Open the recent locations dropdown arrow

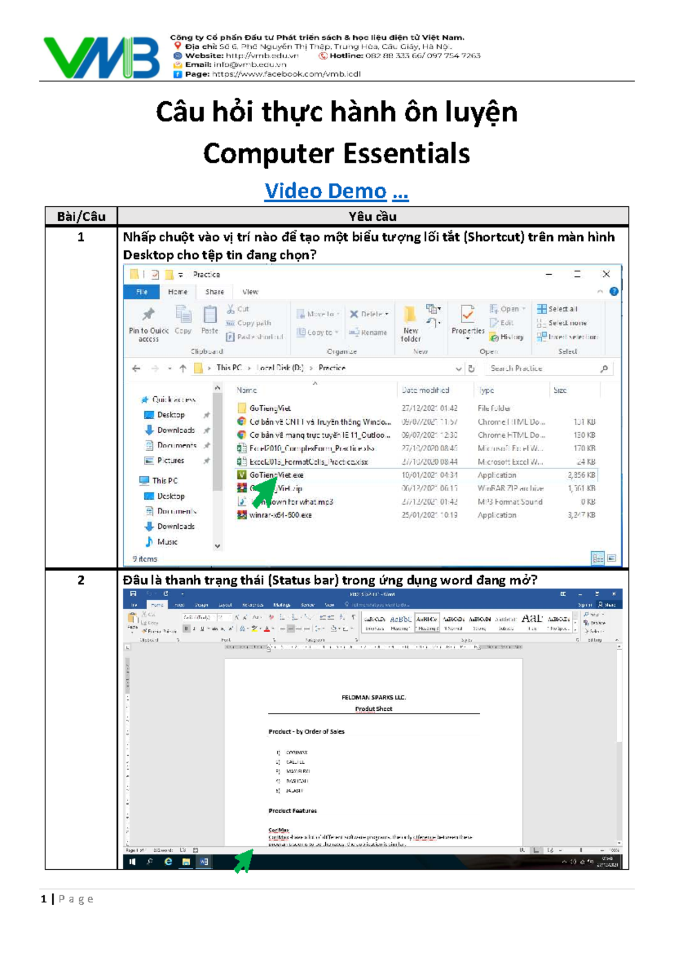point(170,369)
